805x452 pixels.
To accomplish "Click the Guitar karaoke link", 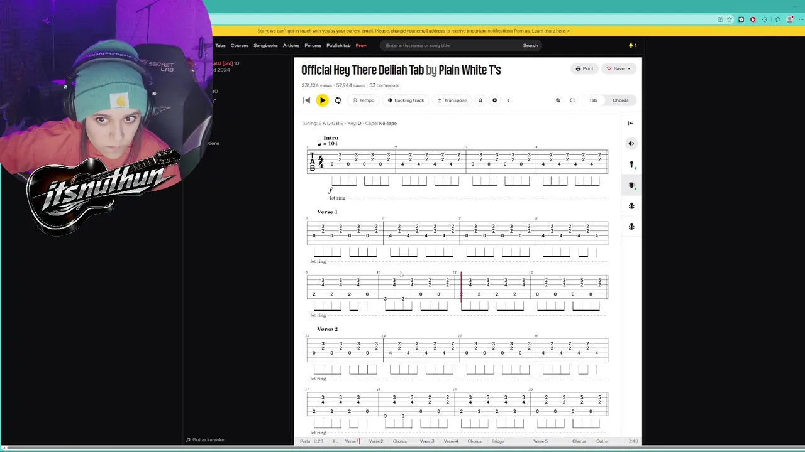I will [x=205, y=440].
